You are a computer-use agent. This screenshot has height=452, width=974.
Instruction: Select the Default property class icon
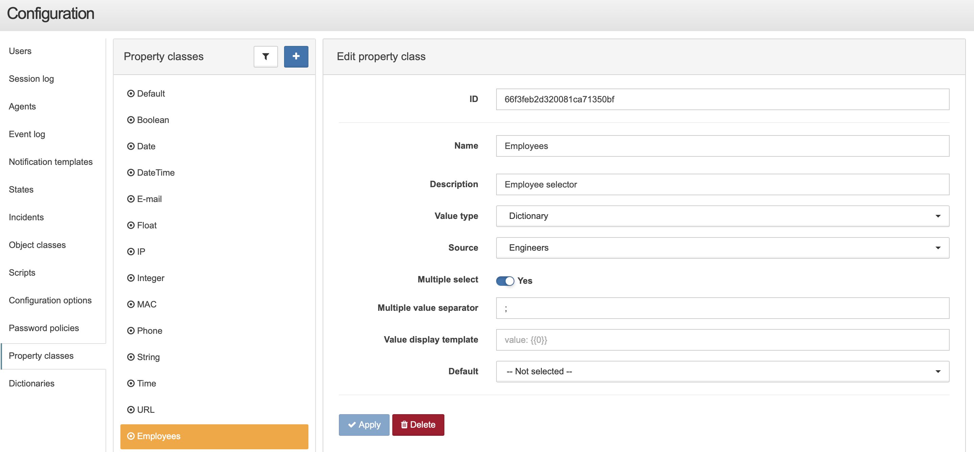pyautogui.click(x=131, y=94)
